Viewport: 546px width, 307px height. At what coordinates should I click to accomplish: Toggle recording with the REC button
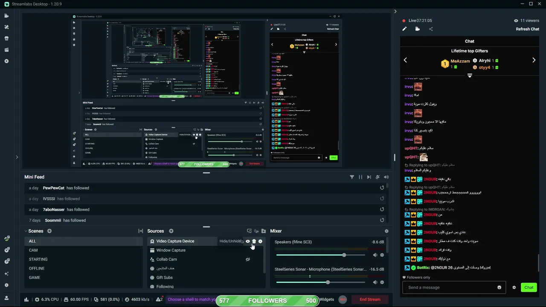pyautogui.click(x=343, y=299)
